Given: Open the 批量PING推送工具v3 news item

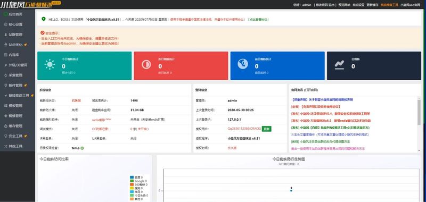Looking at the screenshot, I should coord(330,128).
